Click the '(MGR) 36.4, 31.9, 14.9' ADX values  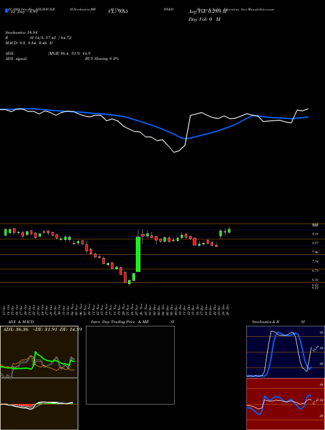pyautogui.click(x=69, y=53)
